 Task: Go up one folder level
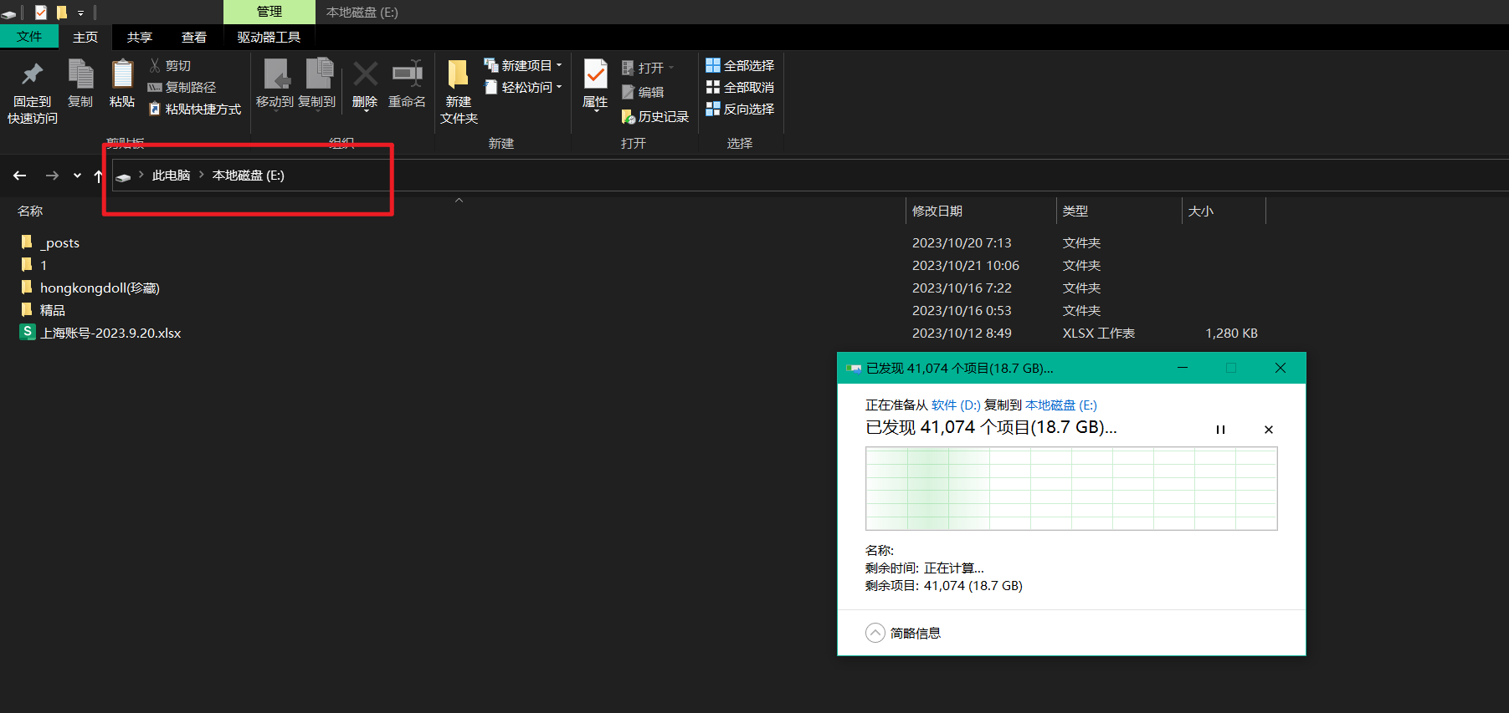point(98,176)
